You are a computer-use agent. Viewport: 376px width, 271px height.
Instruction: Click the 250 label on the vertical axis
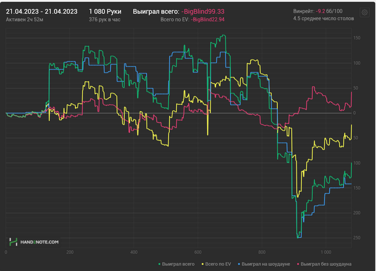click(x=357, y=238)
